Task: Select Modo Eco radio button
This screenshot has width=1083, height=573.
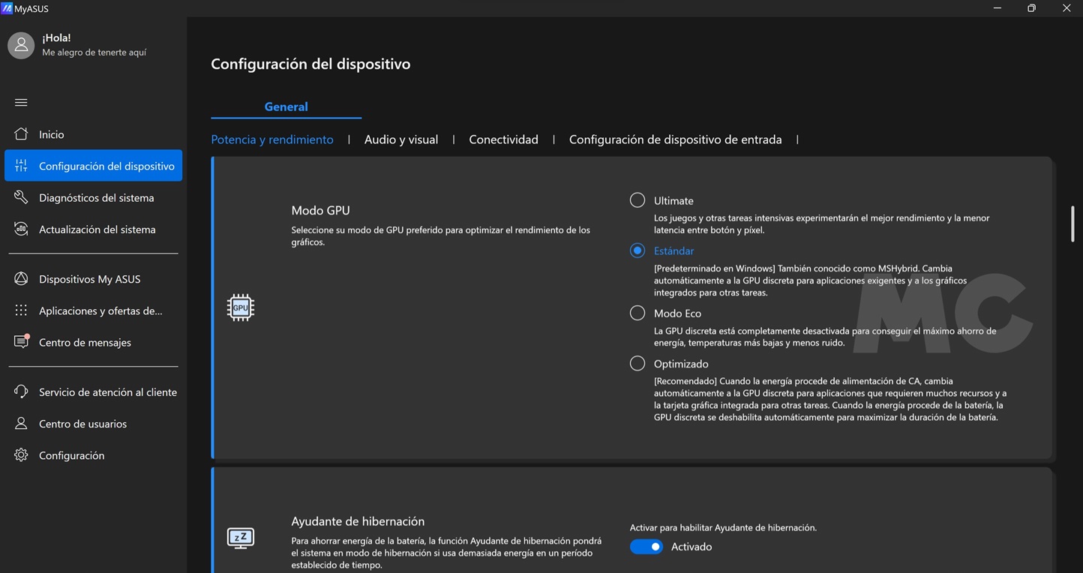Action: click(x=637, y=313)
